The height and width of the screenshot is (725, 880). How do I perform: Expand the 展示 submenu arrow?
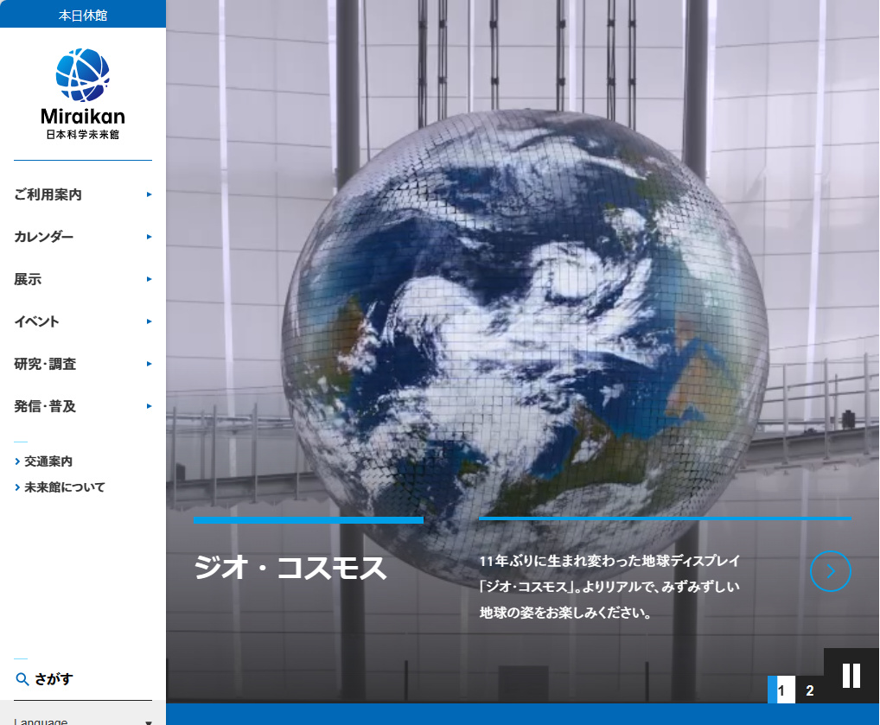[150, 280]
